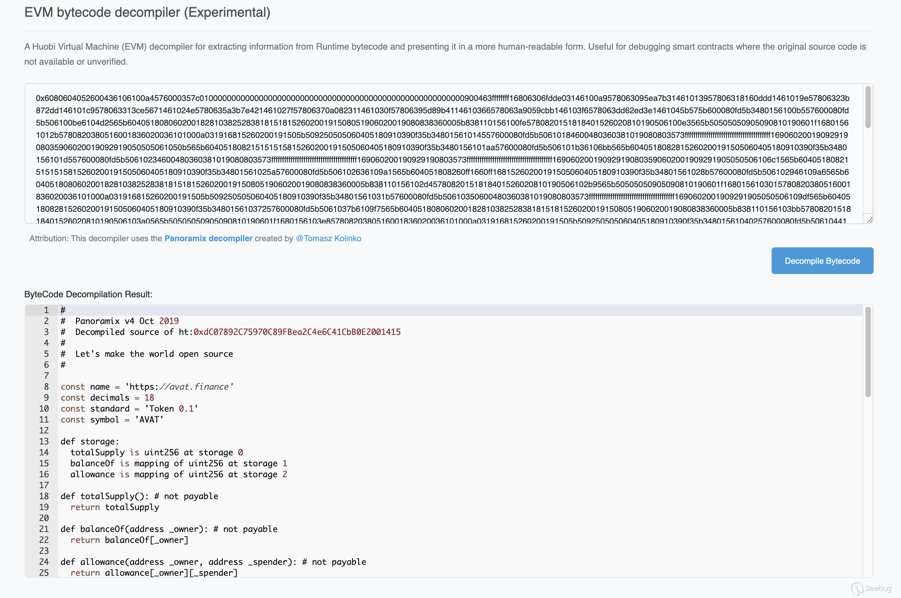
Task: Click the Seebug watermark logo
Action: click(x=871, y=588)
